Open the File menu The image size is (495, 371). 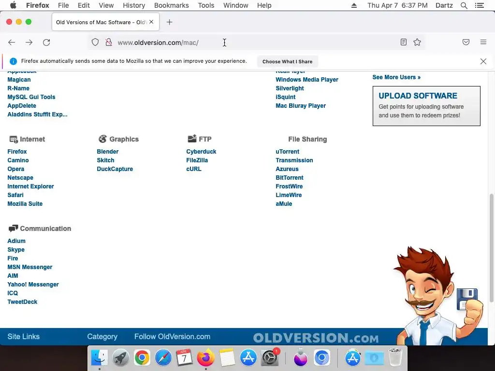click(63, 5)
